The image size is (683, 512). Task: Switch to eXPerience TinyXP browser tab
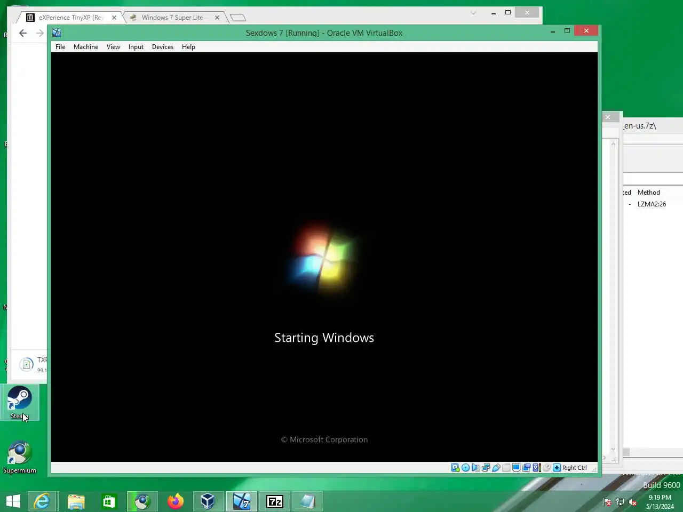pyautogui.click(x=70, y=18)
